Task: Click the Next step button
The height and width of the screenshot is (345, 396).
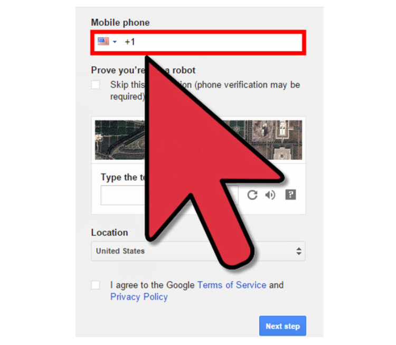Action: point(282,326)
